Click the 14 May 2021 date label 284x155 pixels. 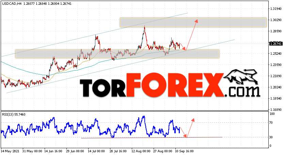point(10,151)
